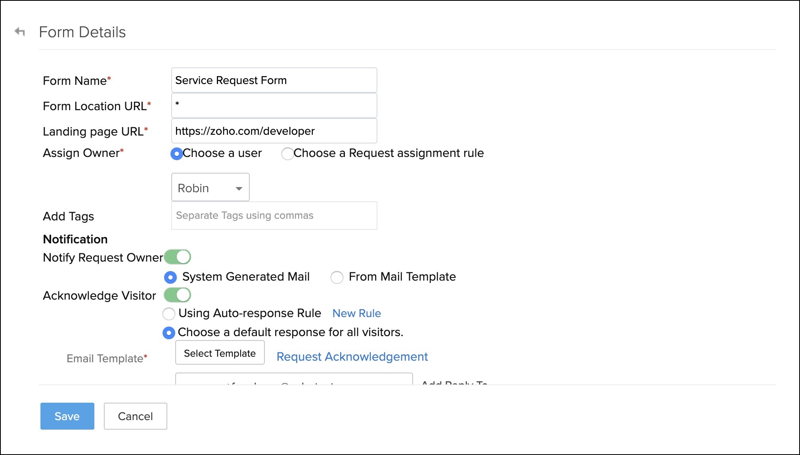The width and height of the screenshot is (800, 455).
Task: Open the Robin owner dropdown
Action: coord(210,187)
